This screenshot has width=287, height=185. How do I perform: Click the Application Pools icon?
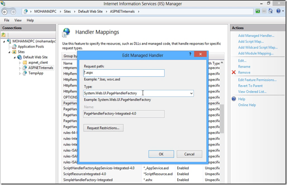pyautogui.click(x=14, y=47)
